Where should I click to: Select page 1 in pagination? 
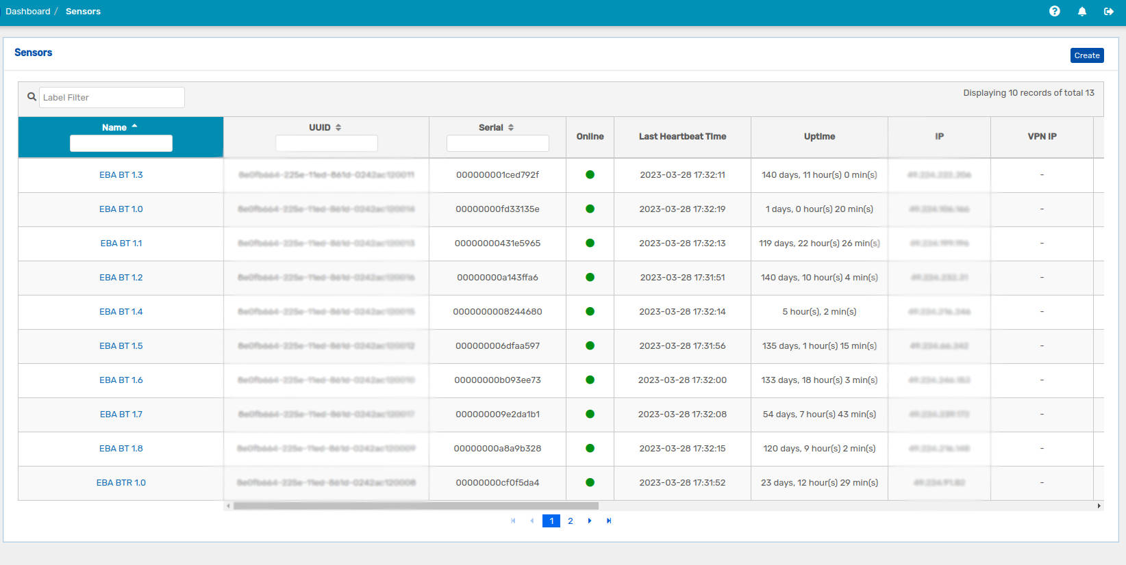pyautogui.click(x=551, y=521)
